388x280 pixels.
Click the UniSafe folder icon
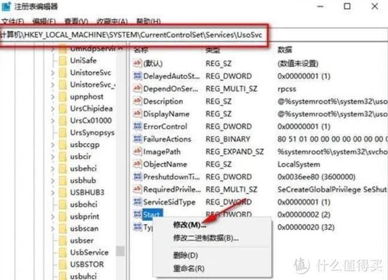point(63,61)
